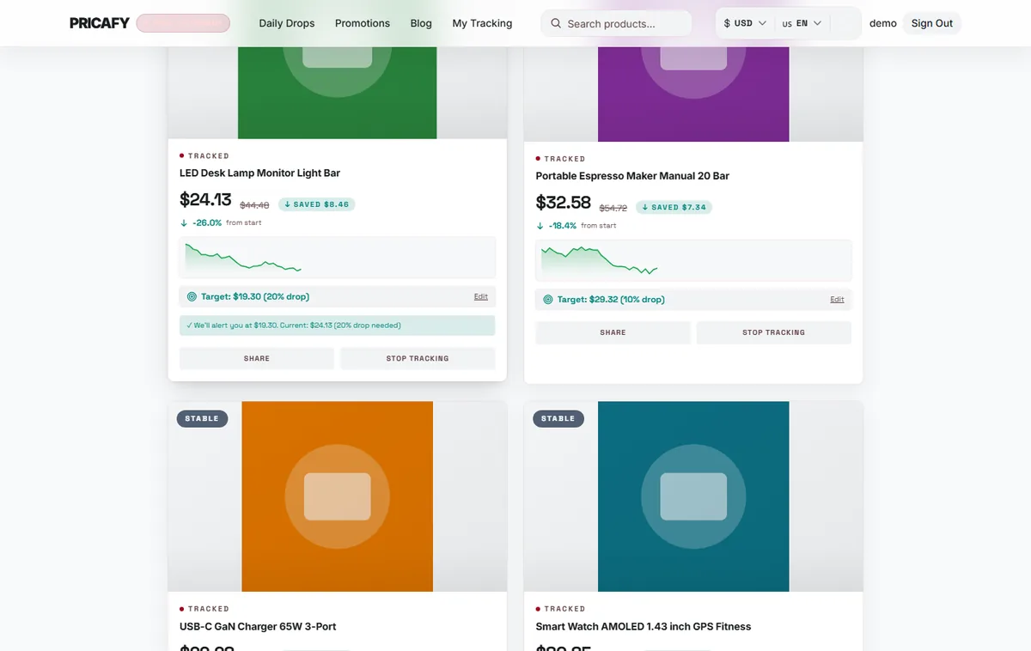1031x651 pixels.
Task: Open the Blog page
Action: click(x=421, y=23)
